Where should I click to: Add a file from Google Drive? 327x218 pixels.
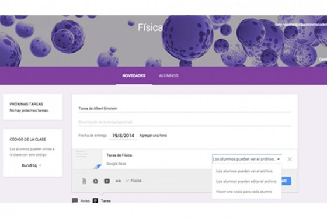tap(95, 181)
